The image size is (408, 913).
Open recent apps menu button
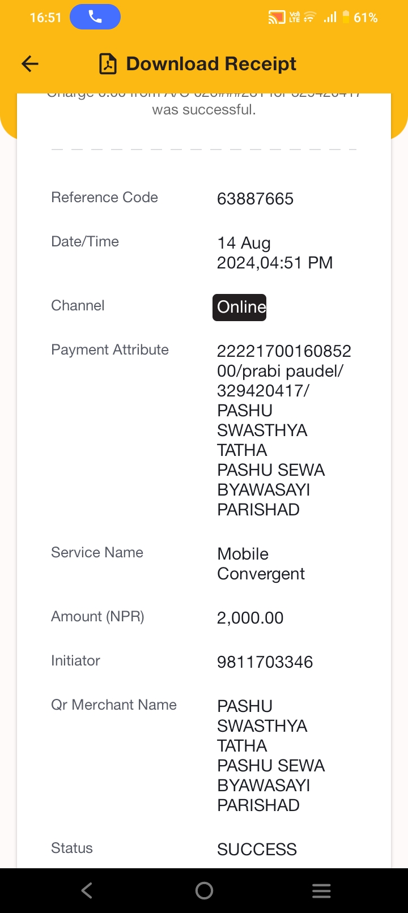click(x=321, y=890)
